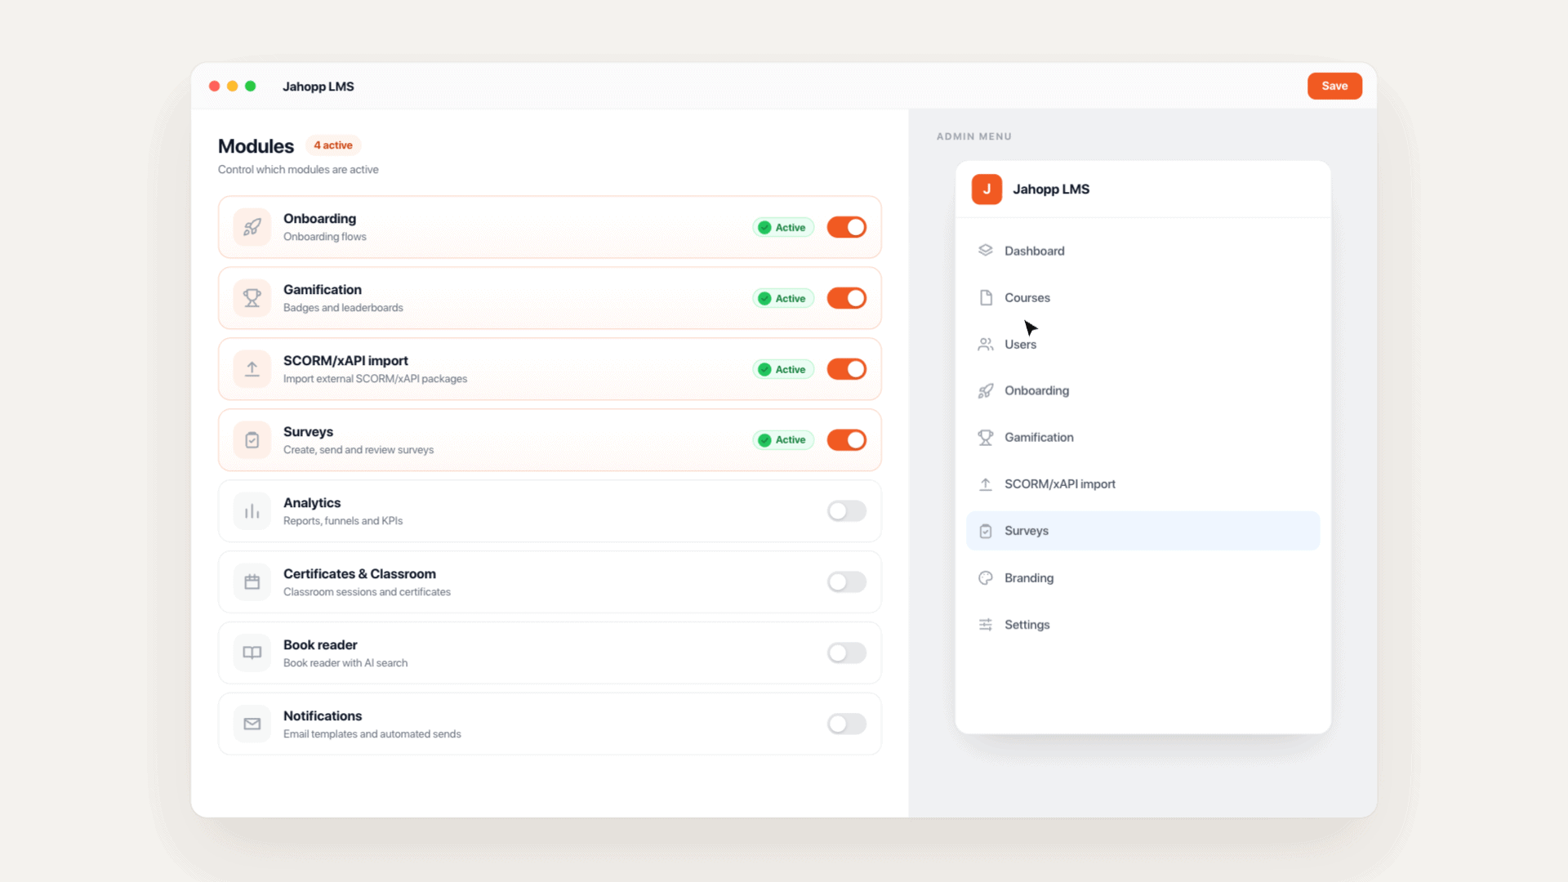This screenshot has width=1568, height=882.
Task: Click the people icon beside Users
Action: point(986,344)
